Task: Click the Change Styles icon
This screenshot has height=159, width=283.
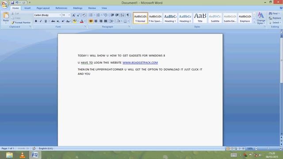Action: (261, 15)
